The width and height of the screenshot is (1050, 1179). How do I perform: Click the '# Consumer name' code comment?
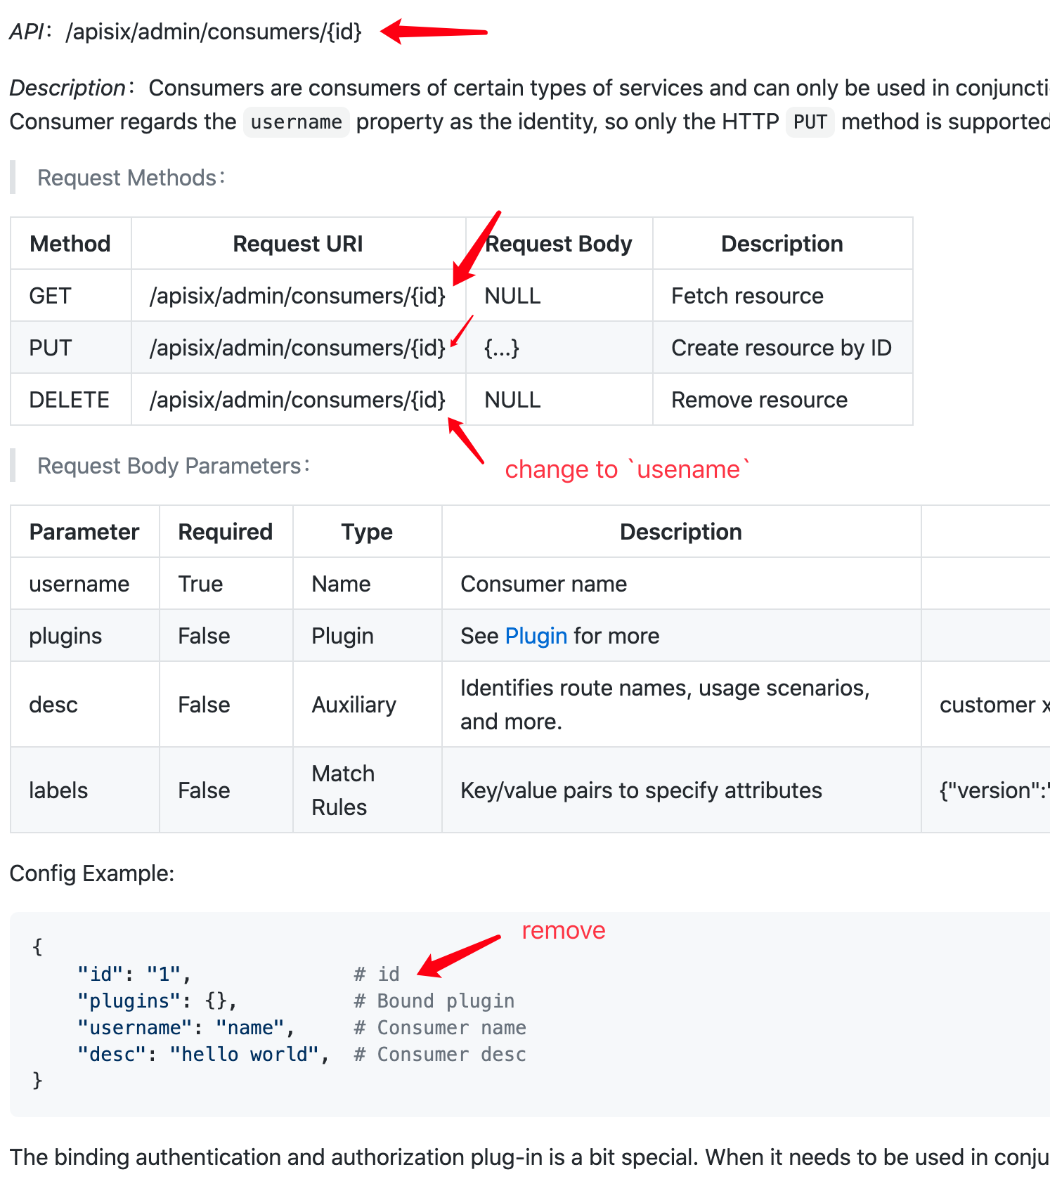coord(440,1028)
